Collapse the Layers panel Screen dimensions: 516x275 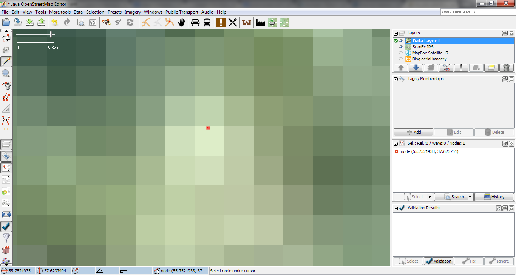tap(395, 33)
